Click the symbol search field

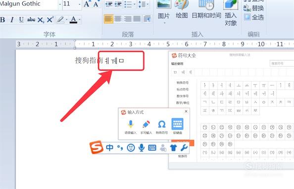pos(282,63)
